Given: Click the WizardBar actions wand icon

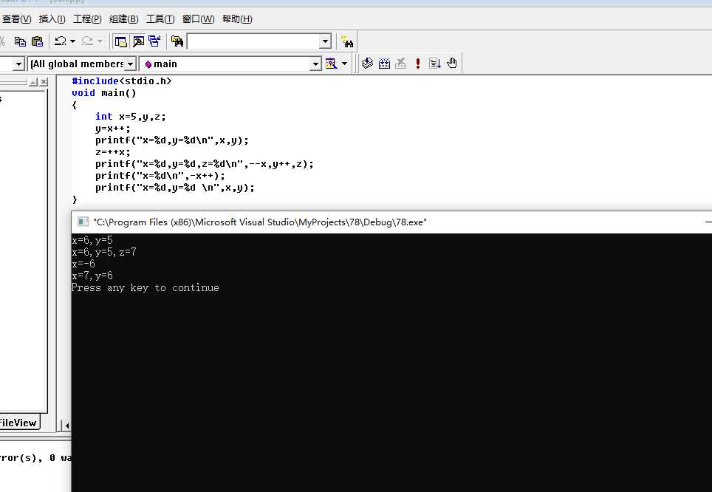Looking at the screenshot, I should [332, 64].
